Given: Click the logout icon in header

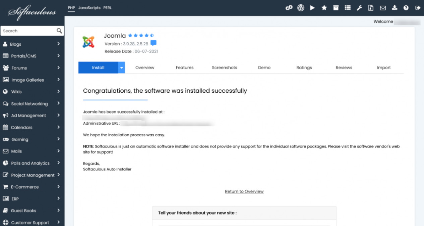Looking at the screenshot, I should pyautogui.click(x=418, y=8).
